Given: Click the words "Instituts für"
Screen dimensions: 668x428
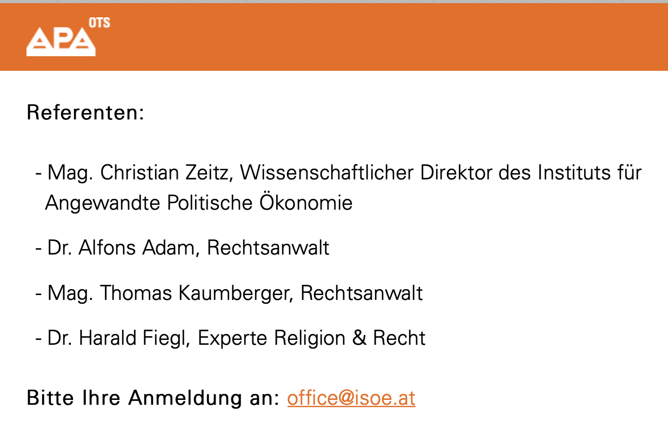Looking at the screenshot, I should (x=589, y=173).
